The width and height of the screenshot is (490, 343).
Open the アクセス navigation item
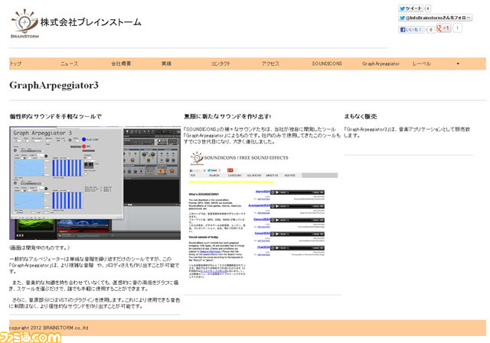(x=270, y=63)
